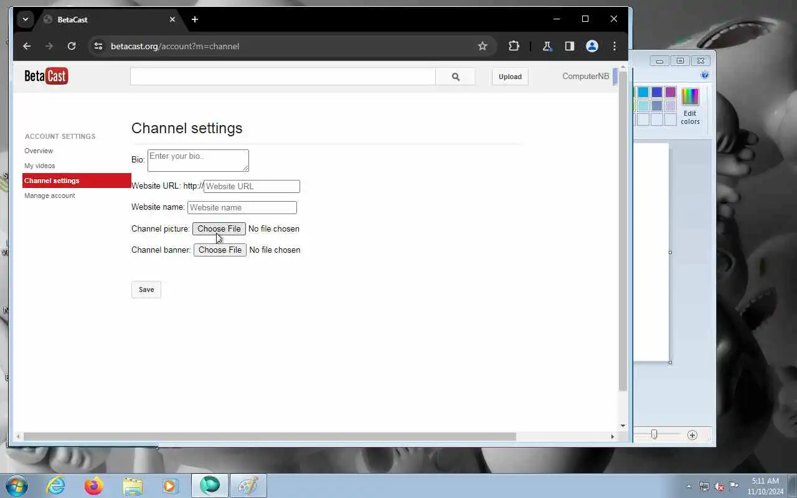Open Windows Explorer from the taskbar
Viewport: 797px width, 498px height.
133,486
